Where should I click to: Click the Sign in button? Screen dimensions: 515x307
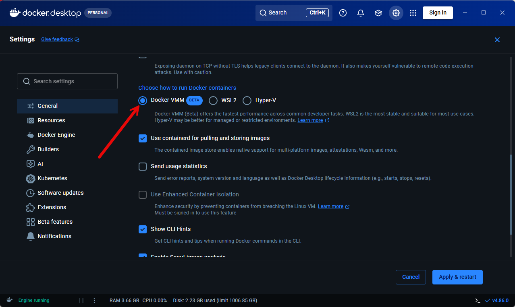coord(438,13)
